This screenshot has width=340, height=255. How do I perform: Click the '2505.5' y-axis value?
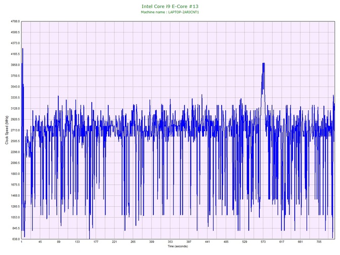(x=15, y=141)
